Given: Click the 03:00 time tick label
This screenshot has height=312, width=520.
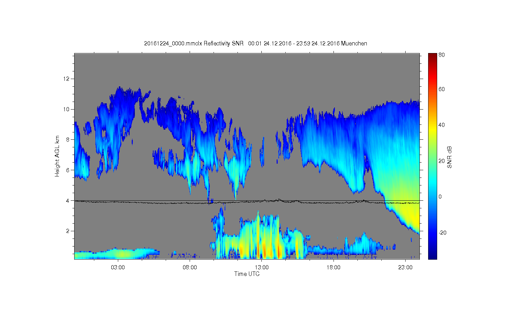Looking at the screenshot, I should [118, 268].
